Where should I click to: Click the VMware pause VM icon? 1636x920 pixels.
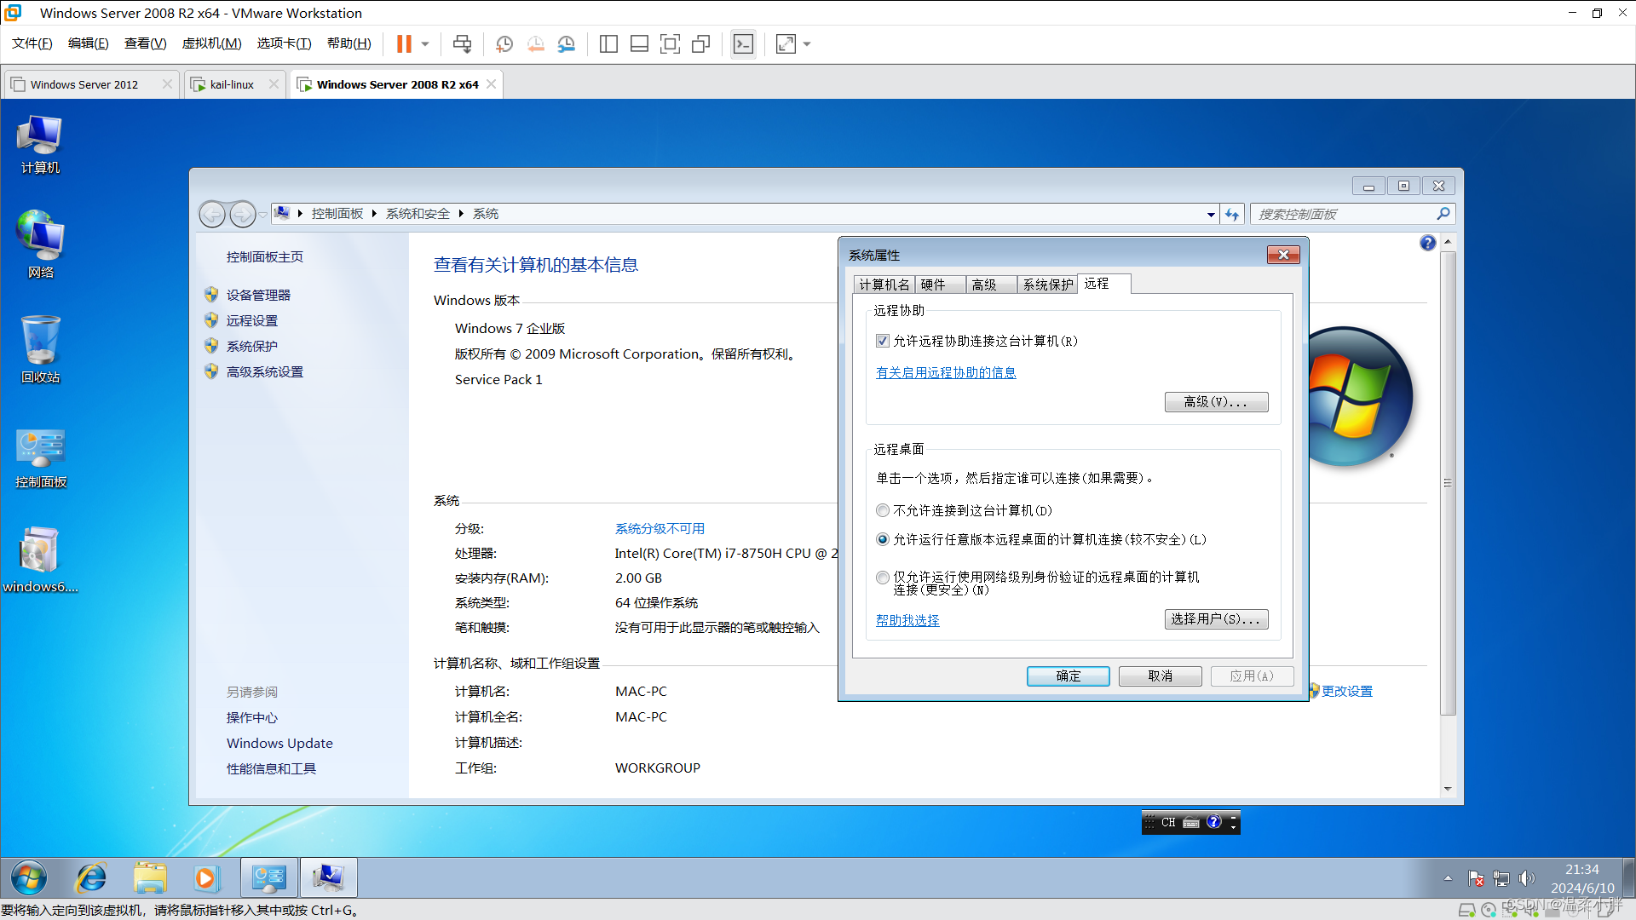coord(404,43)
